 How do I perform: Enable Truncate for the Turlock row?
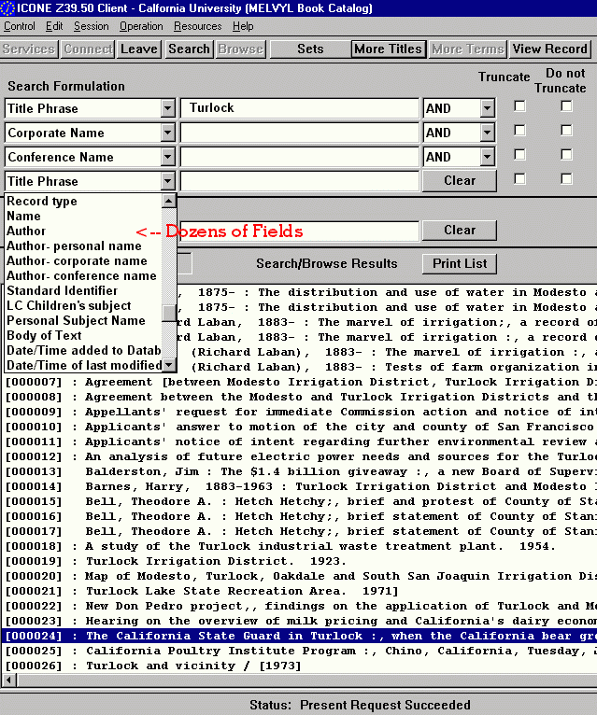click(519, 106)
